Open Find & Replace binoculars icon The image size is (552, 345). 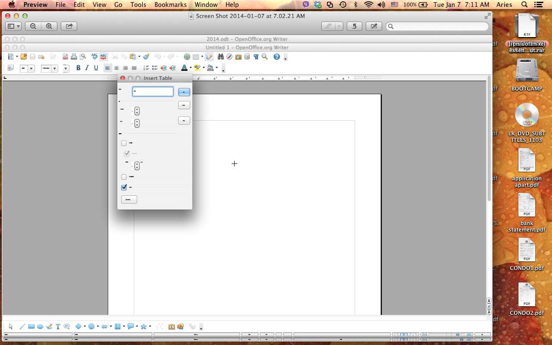[221, 56]
